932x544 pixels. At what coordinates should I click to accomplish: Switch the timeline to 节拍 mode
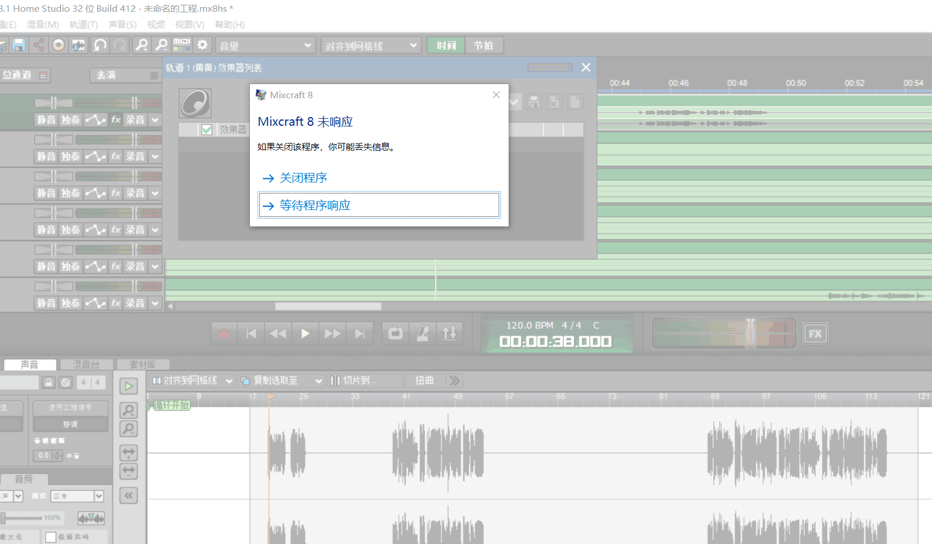point(483,45)
